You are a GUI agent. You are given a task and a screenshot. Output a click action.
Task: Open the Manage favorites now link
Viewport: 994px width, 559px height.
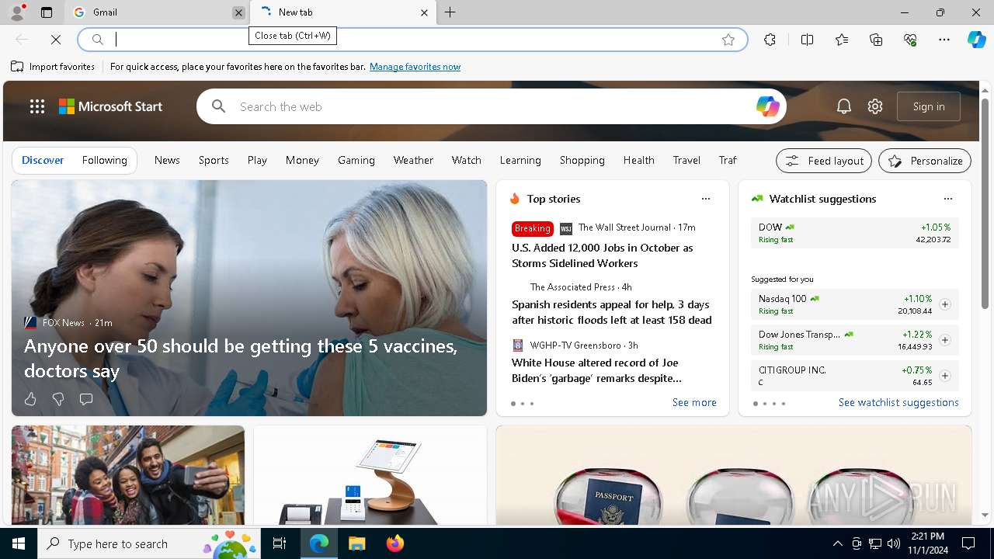(x=415, y=67)
